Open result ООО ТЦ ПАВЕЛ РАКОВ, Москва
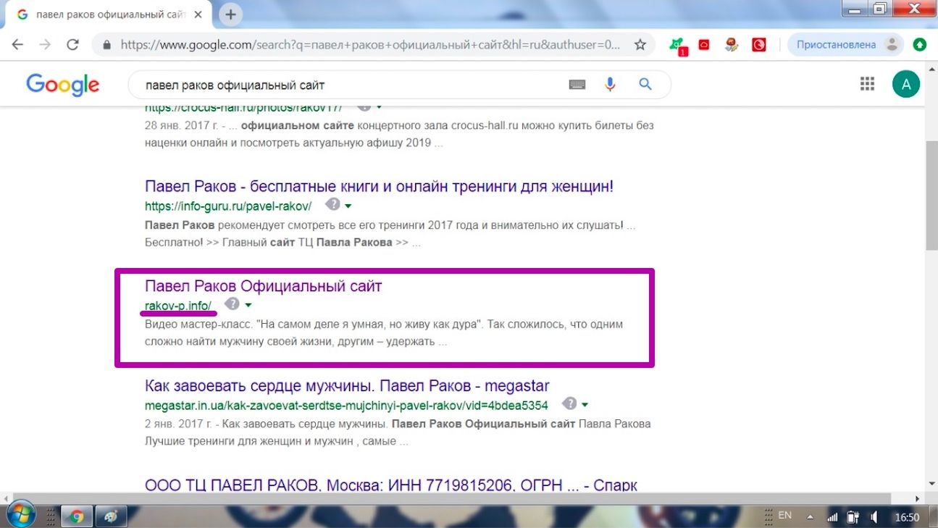The width and height of the screenshot is (938, 528). click(x=391, y=485)
